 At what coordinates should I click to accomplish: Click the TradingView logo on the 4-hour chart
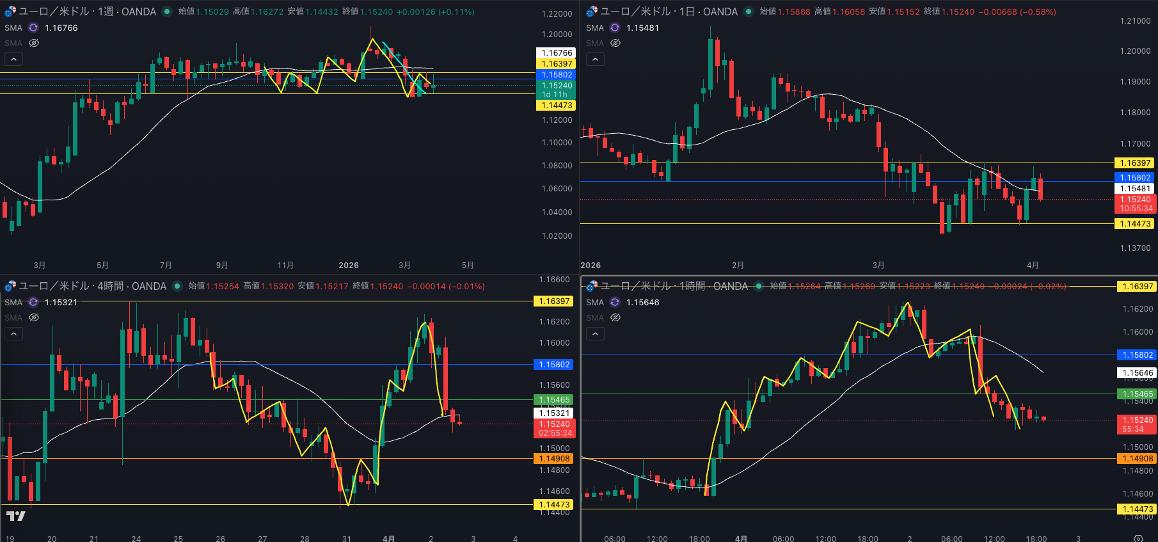pyautogui.click(x=16, y=516)
